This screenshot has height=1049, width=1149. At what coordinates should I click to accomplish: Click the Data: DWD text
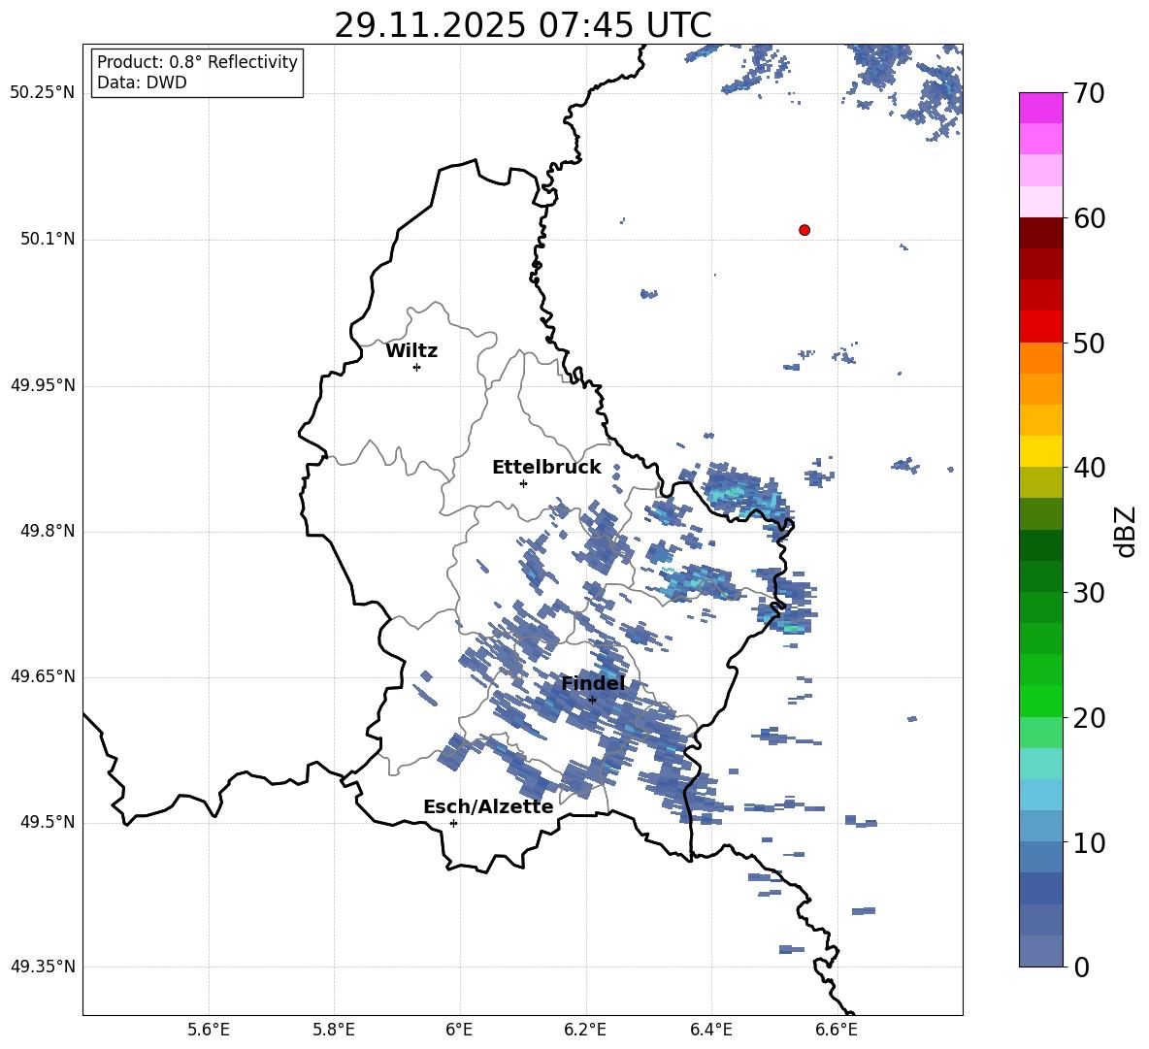click(142, 82)
